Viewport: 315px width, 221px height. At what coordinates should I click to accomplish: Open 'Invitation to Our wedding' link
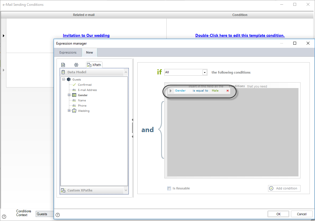coord(86,35)
